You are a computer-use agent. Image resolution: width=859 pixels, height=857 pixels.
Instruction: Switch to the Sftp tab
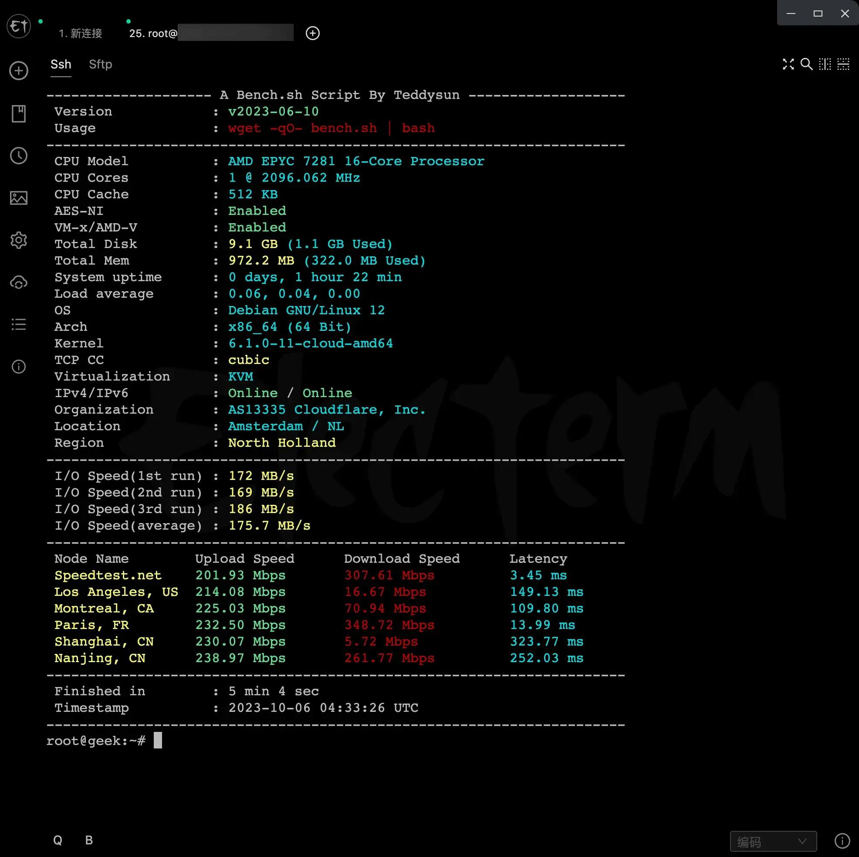(101, 65)
